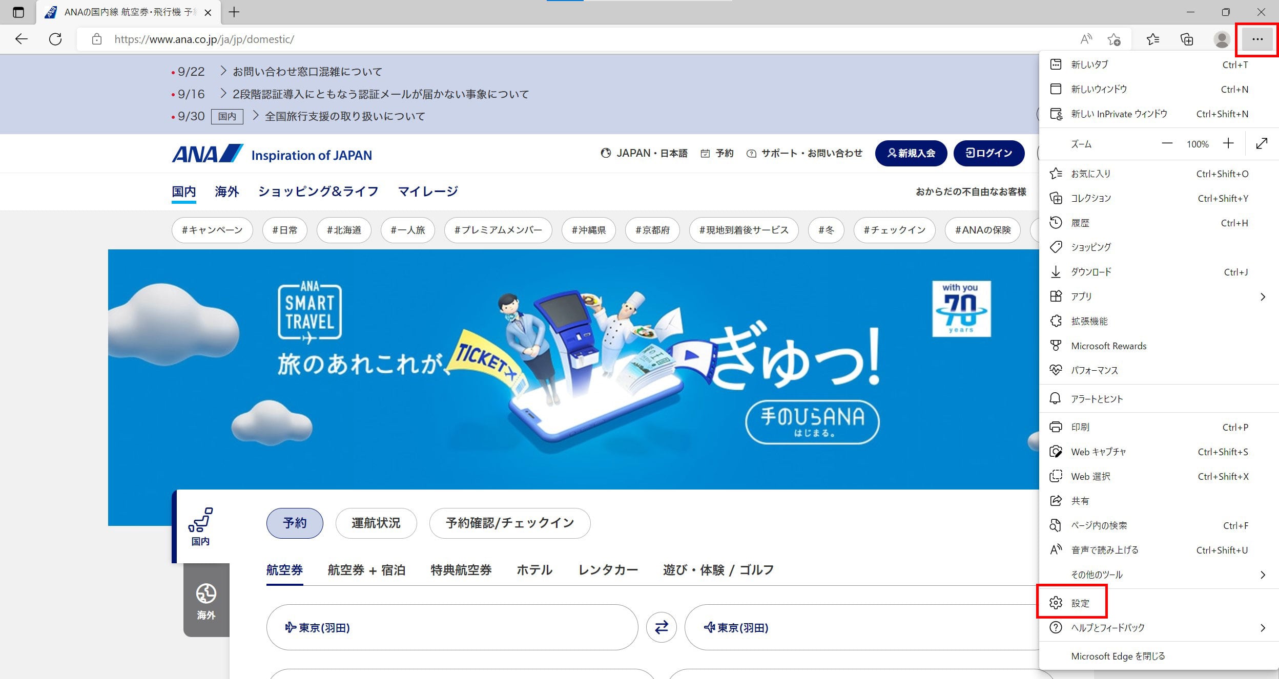Zoom in with the plus button
This screenshot has height=679, width=1279.
pyautogui.click(x=1228, y=144)
